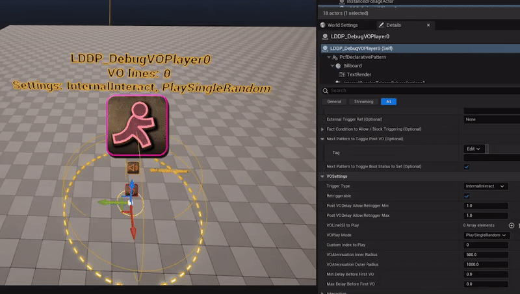Click the TextRender component icon
This screenshot has height=294, width=520.
pos(342,75)
